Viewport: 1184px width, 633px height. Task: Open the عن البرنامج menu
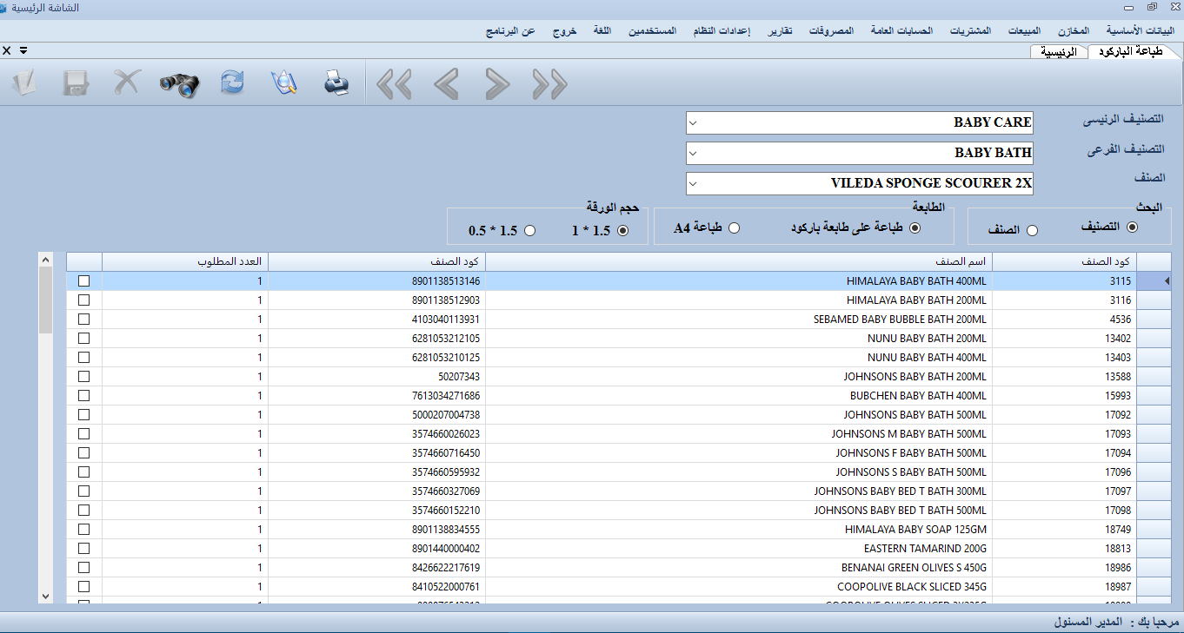tap(510, 30)
